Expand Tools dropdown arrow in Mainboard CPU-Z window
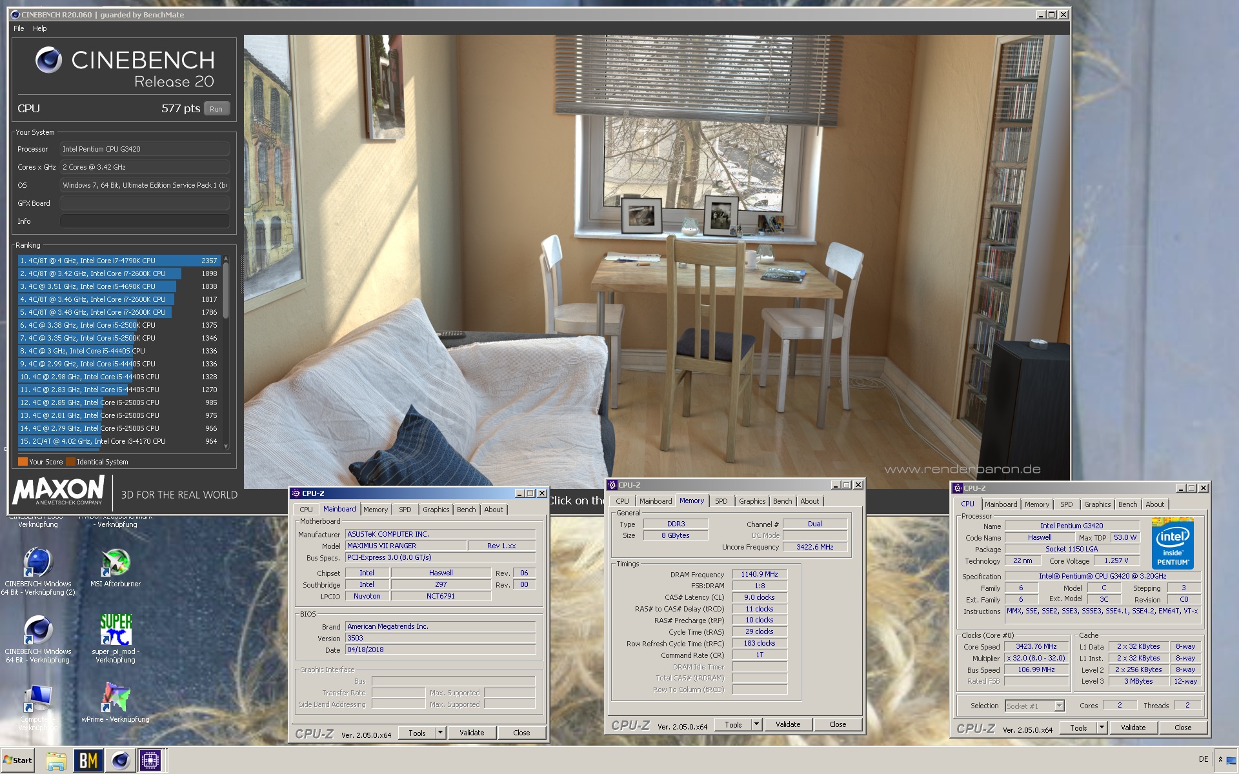Viewport: 1239px width, 774px height. pyautogui.click(x=440, y=733)
